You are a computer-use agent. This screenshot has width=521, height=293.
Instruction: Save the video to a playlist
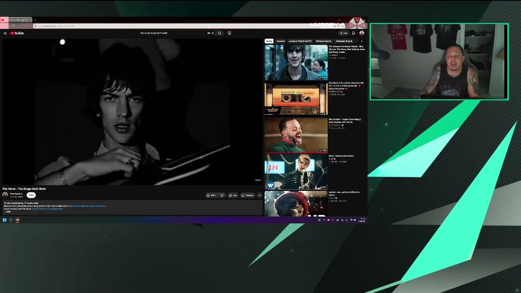pos(247,195)
